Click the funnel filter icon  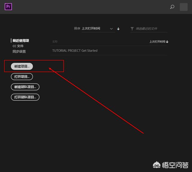click(132, 29)
